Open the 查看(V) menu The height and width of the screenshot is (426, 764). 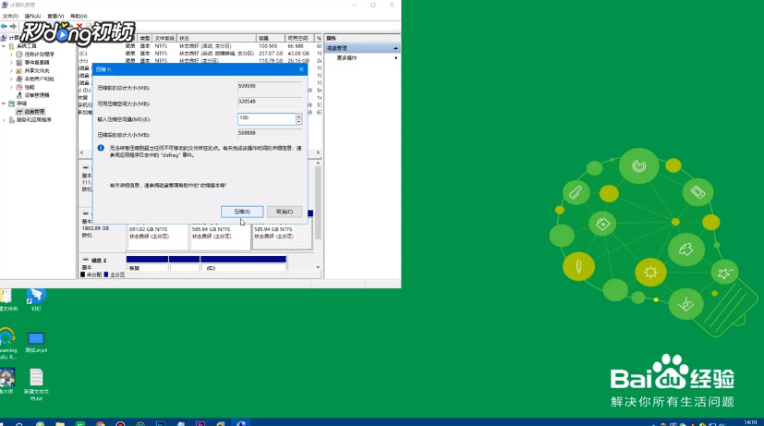coord(55,16)
